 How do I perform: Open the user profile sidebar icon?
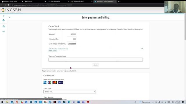pyautogui.click(x=3, y=21)
